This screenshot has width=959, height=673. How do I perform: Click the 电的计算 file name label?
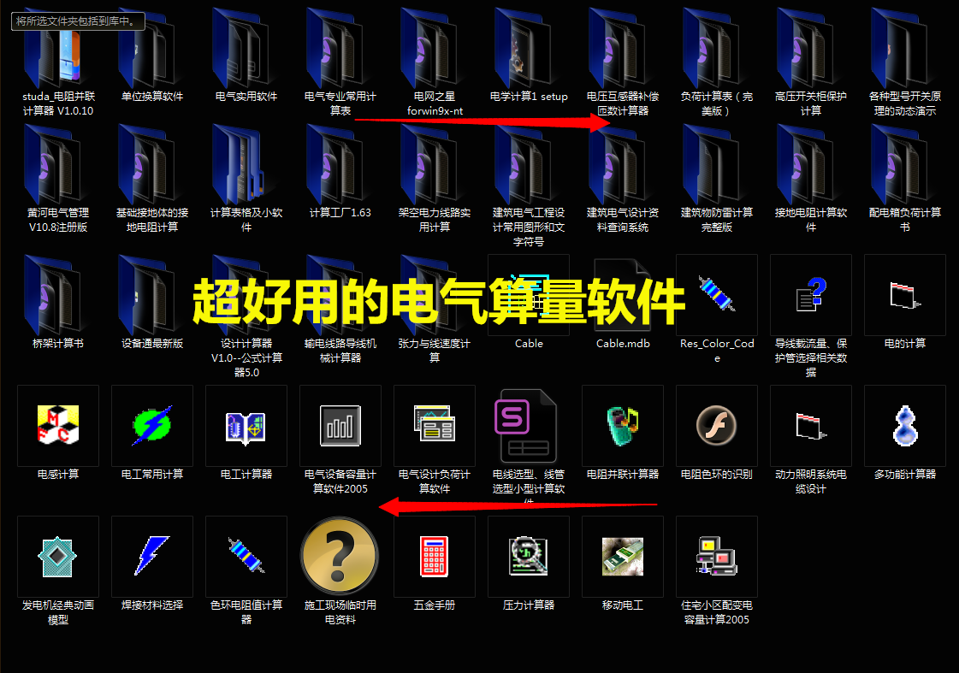[x=905, y=344]
